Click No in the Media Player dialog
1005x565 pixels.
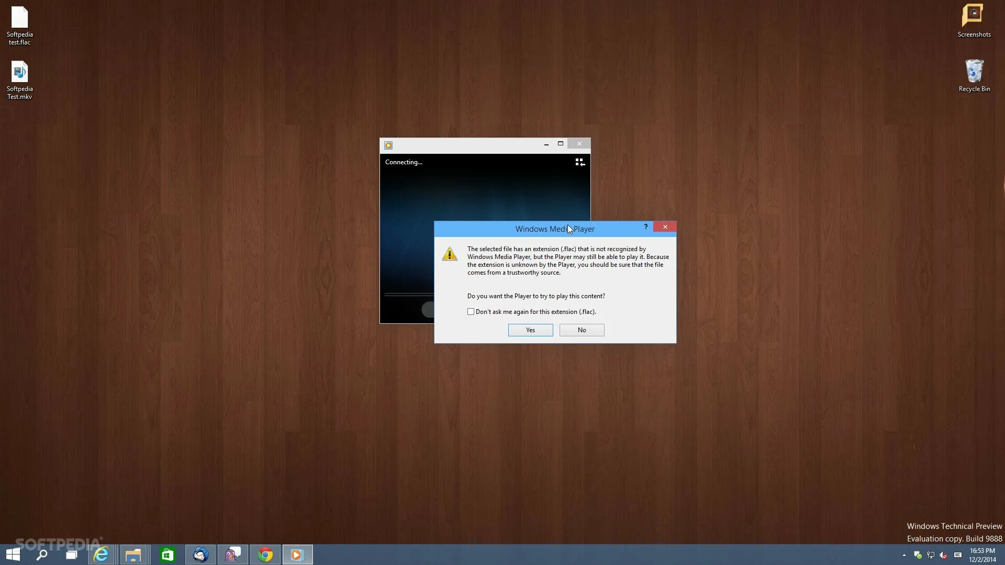coord(582,330)
